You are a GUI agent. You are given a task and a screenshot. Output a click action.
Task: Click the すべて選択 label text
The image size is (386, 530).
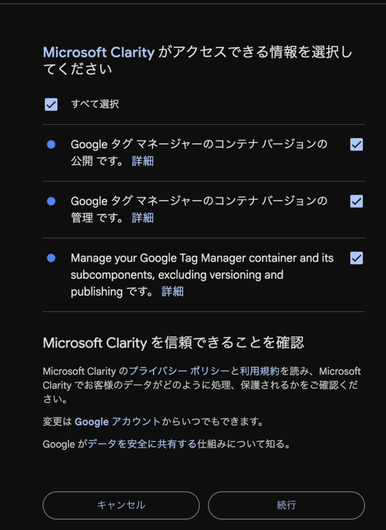pyautogui.click(x=95, y=104)
